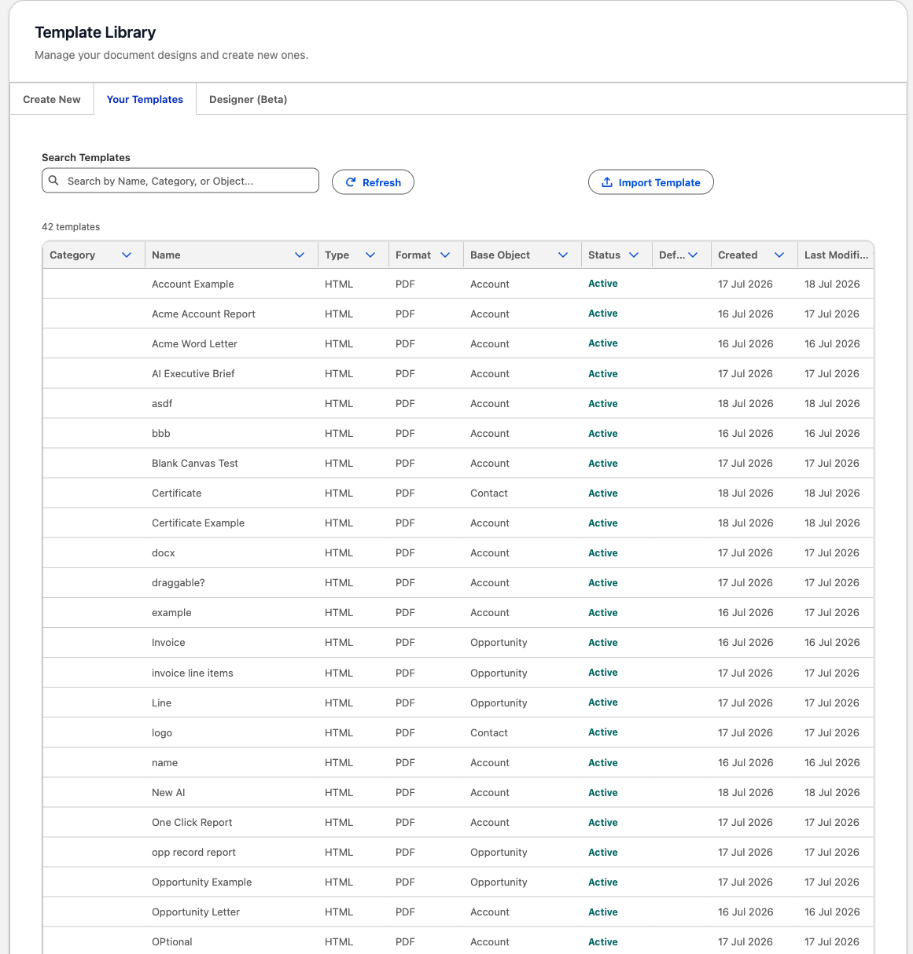
Task: Click the draggable? template name
Action: point(179,582)
